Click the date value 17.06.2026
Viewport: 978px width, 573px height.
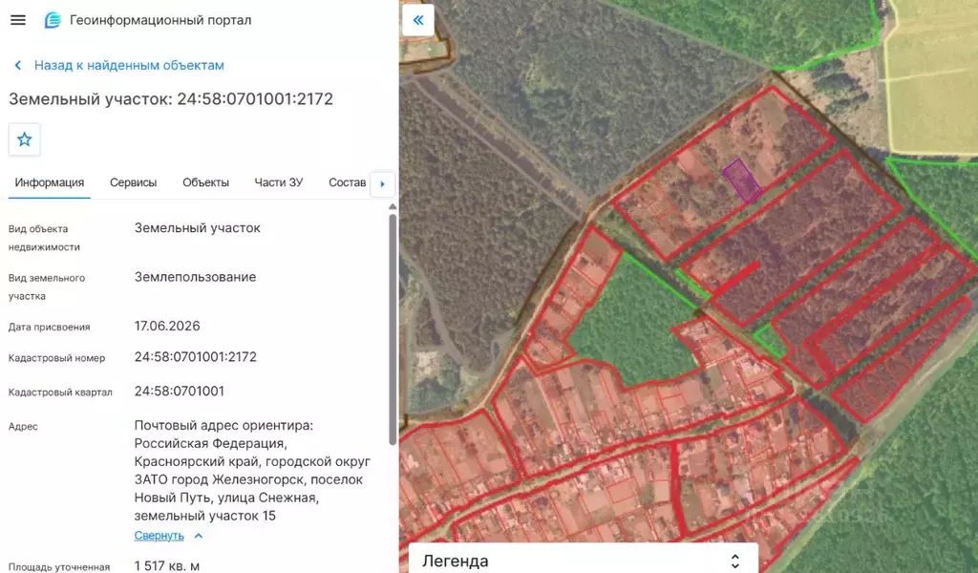pyautogui.click(x=167, y=326)
